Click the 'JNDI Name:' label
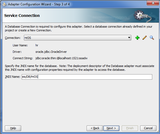The width and height of the screenshot is (160, 134). click(13, 77)
